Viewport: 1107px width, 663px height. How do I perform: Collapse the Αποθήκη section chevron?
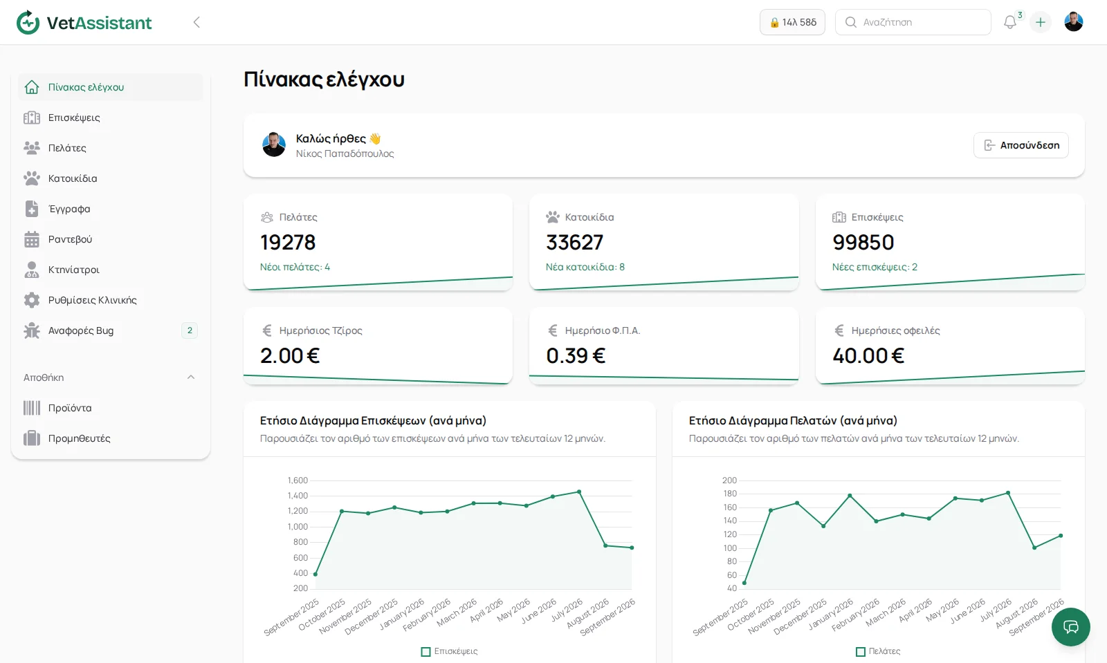[191, 377]
